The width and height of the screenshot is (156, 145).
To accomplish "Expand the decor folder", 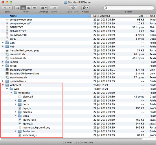I will coord(16,104).
